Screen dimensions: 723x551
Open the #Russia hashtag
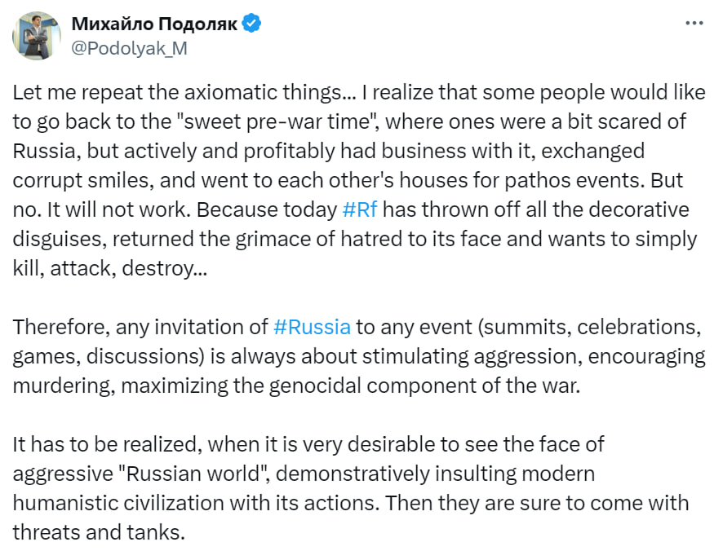click(312, 327)
